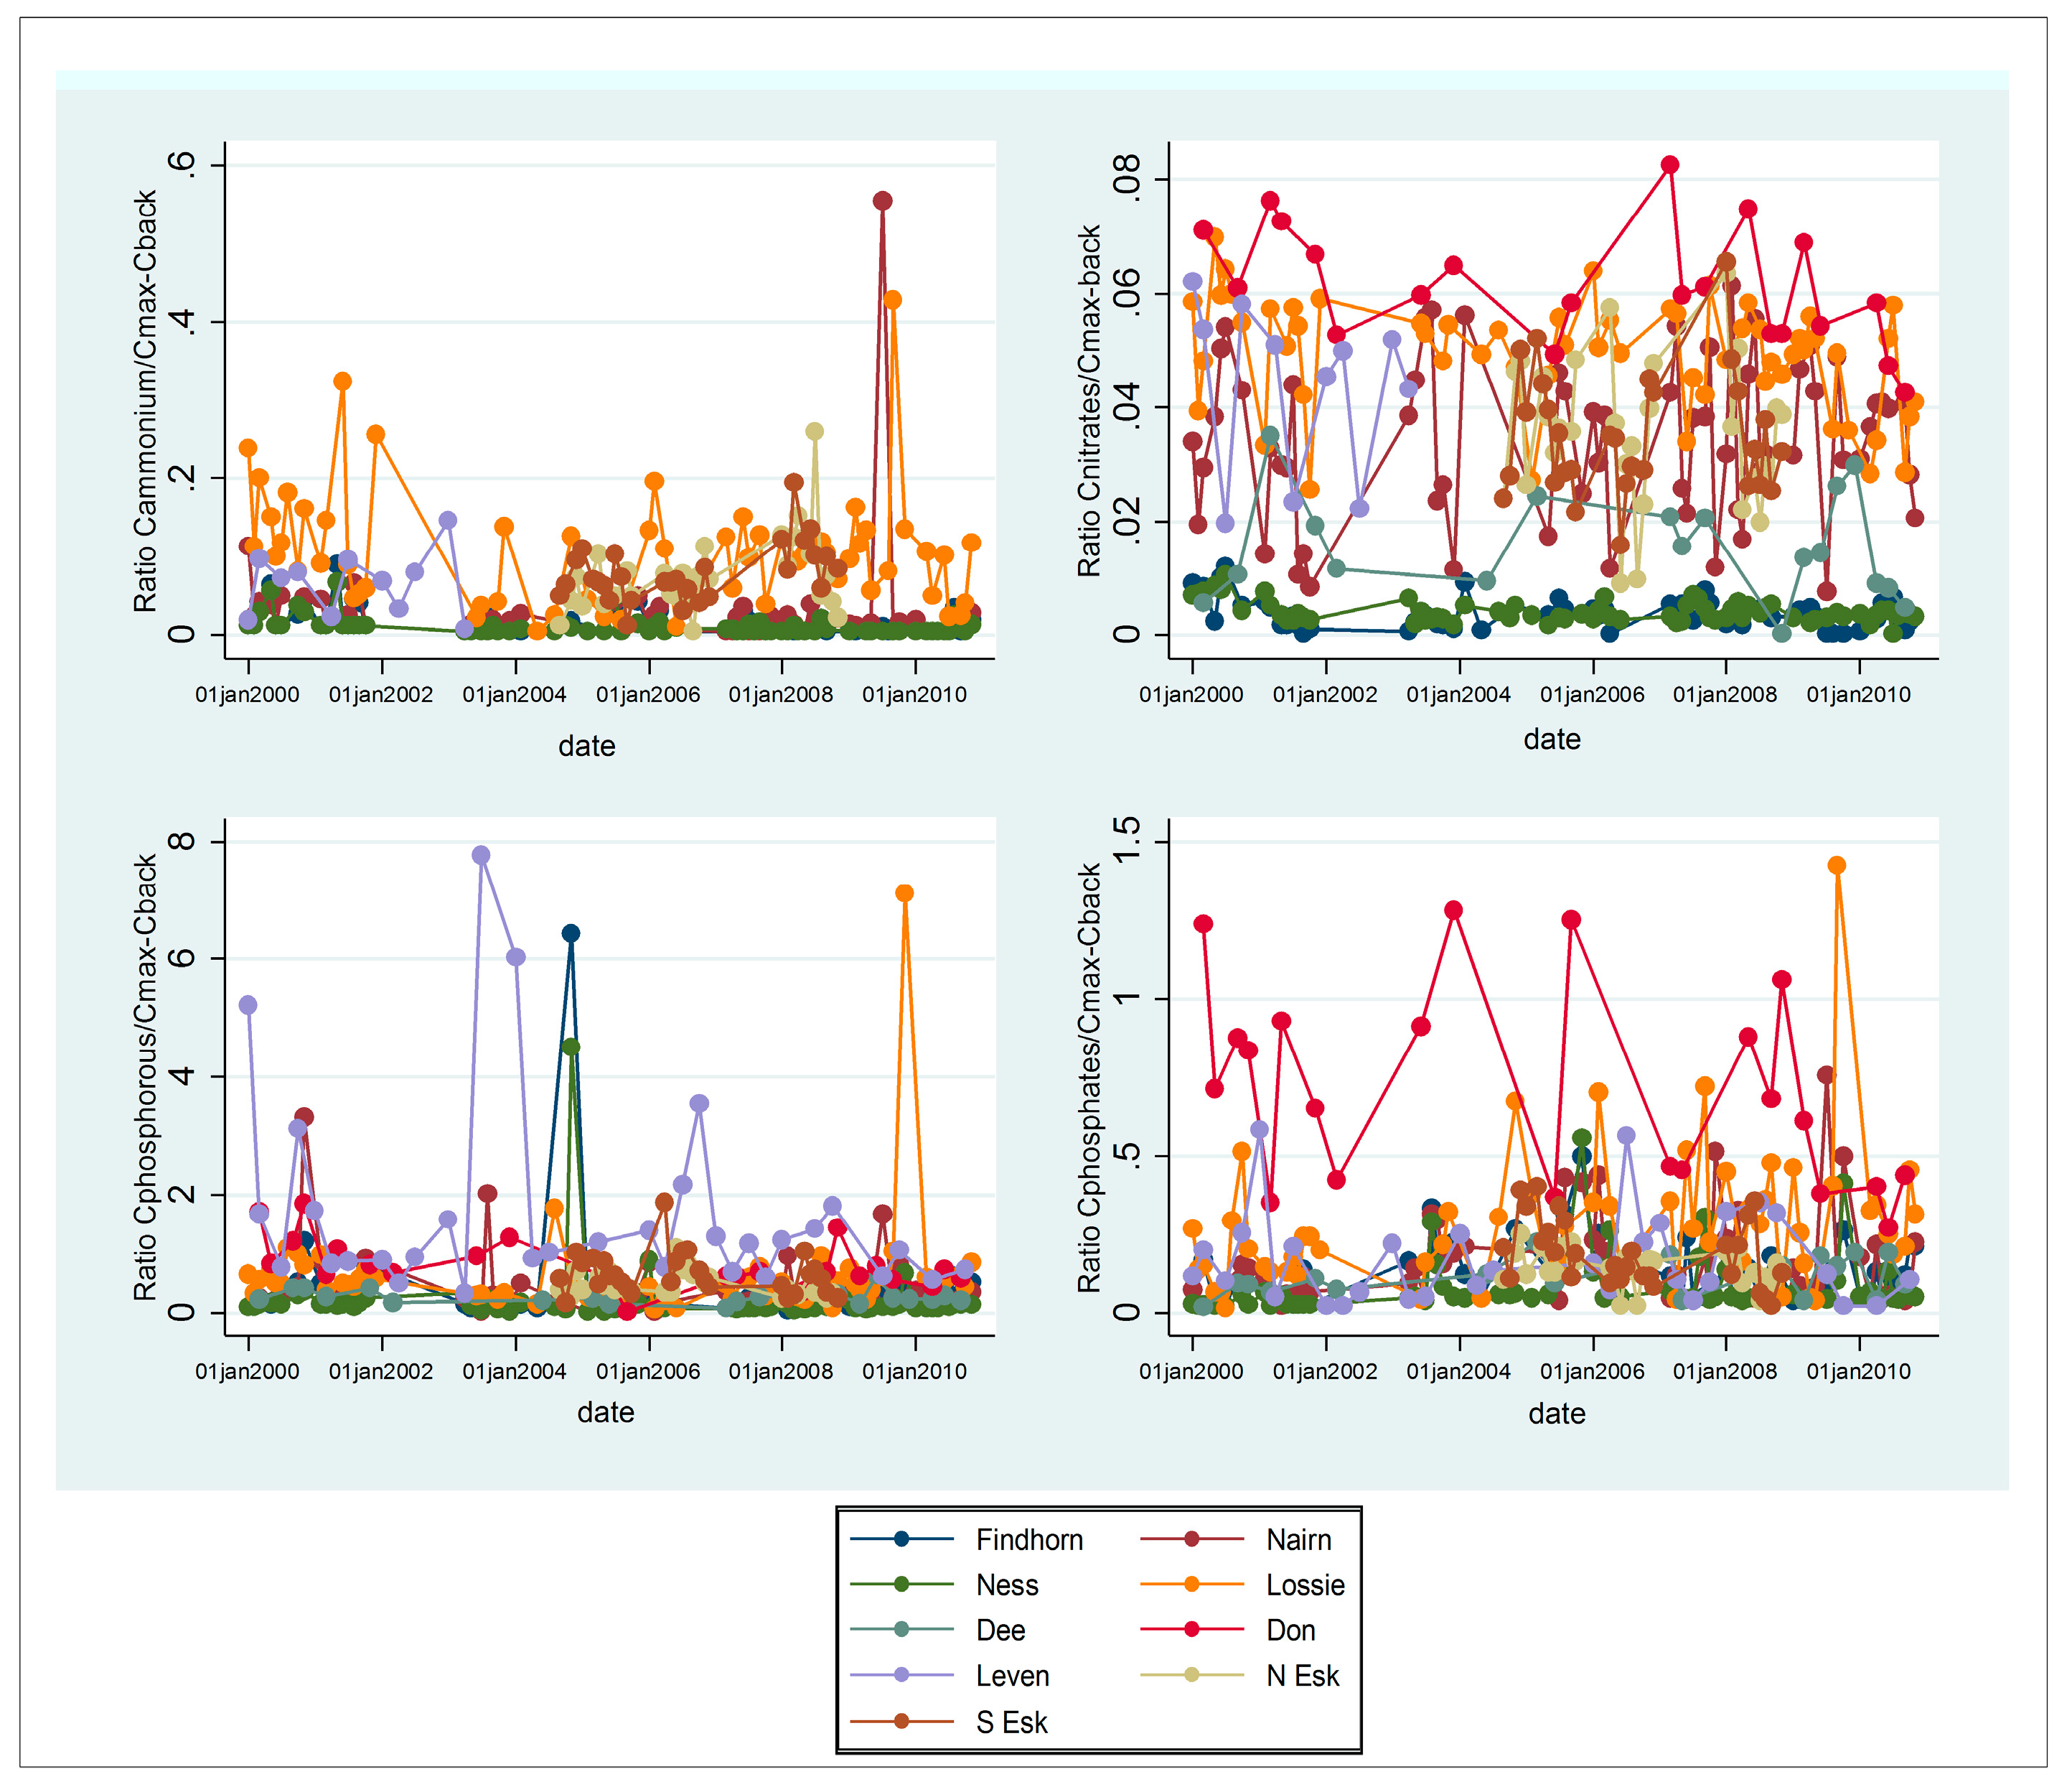Click the Ness legend marker
The width and height of the screenshot is (2072, 1787).
point(901,1584)
